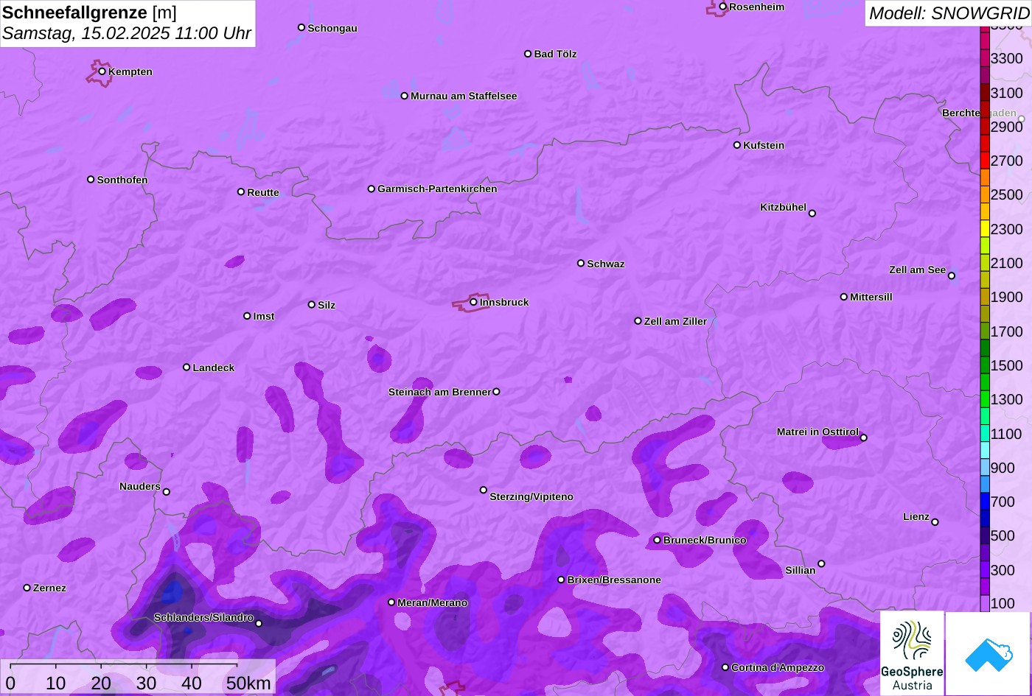Click the Kempten city marker dot

[x=102, y=71]
